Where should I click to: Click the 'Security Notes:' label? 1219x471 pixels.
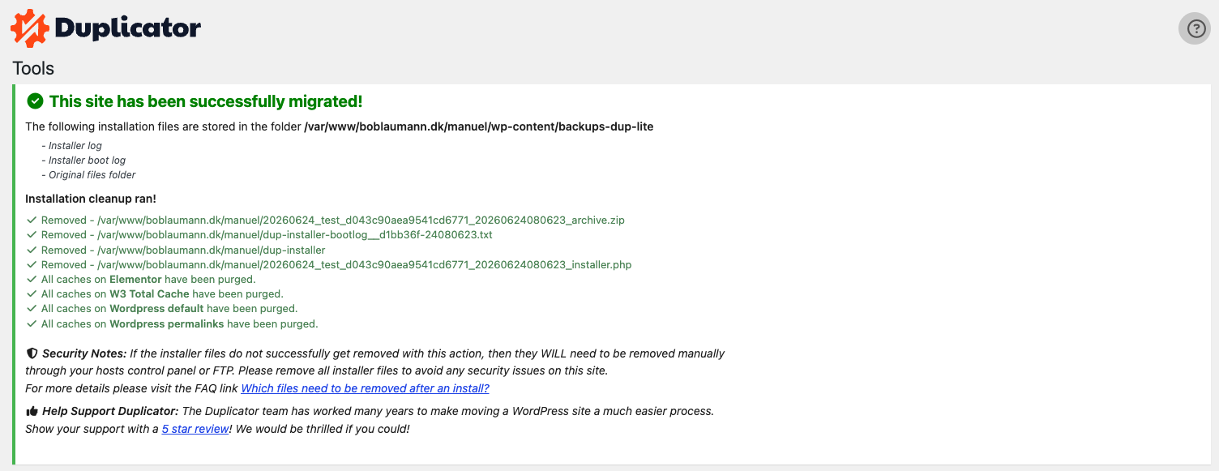pos(84,353)
